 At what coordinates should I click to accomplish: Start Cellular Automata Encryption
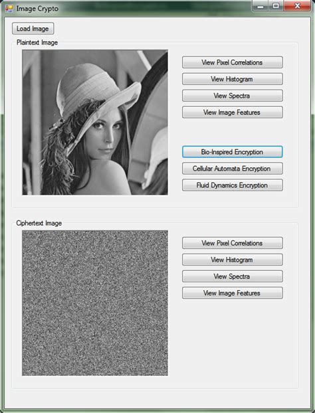click(232, 169)
